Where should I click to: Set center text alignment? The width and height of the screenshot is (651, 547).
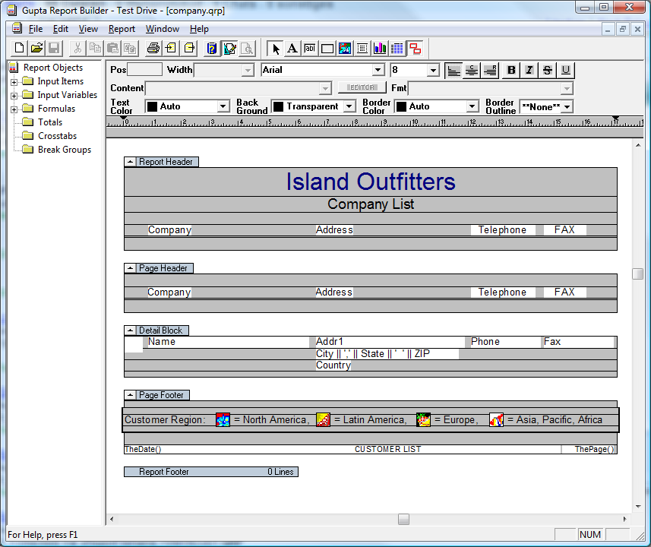[471, 70]
